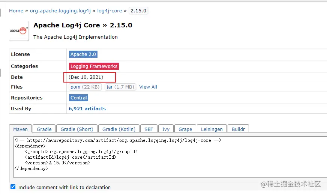Click the Apache Log4j Core » 2.15.0 heading

tap(83, 25)
